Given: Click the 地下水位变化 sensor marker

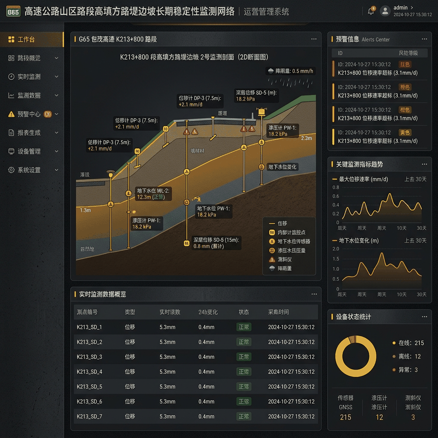Looking at the screenshot, I should point(261,167).
